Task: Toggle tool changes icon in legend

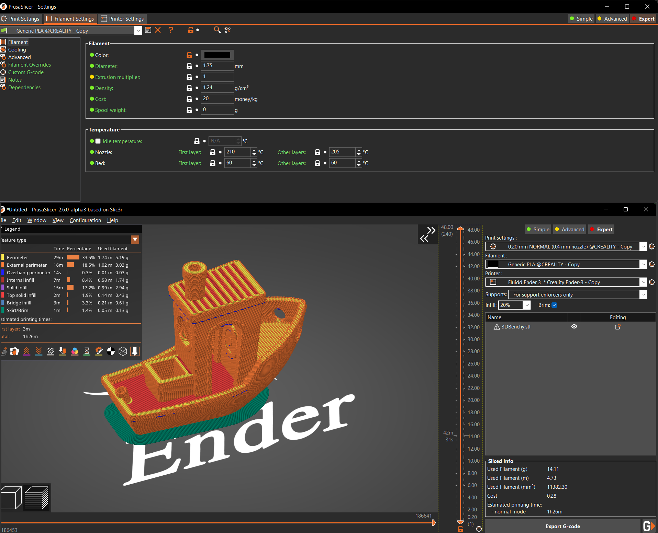Action: tap(63, 351)
